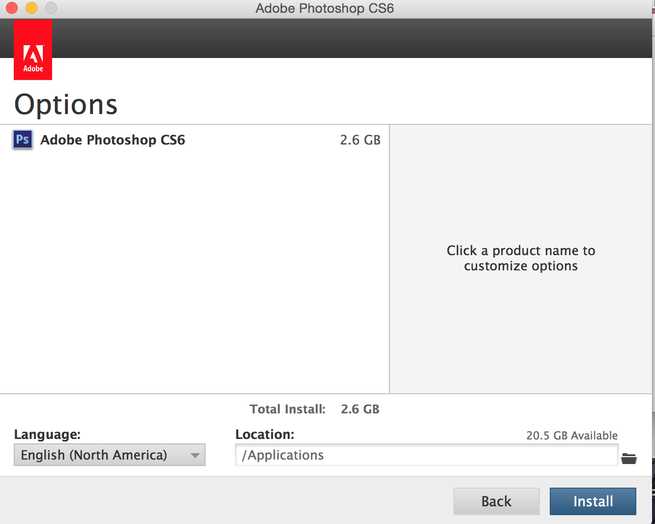This screenshot has width=655, height=524.
Task: Select the Adobe Photoshop CS6 product name
Action: [x=113, y=140]
